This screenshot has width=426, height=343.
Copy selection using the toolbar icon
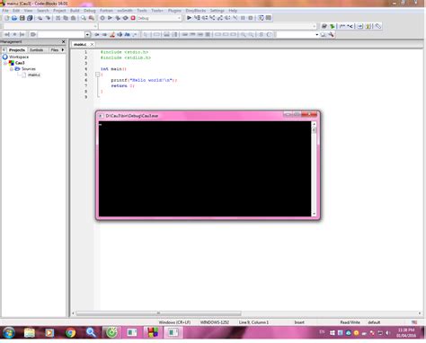tap(66, 18)
